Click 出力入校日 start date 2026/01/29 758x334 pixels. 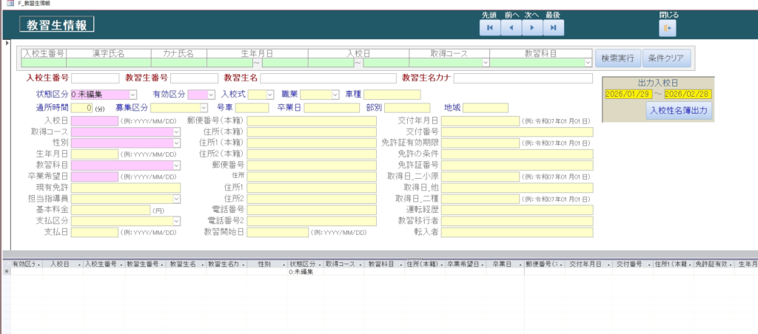(x=628, y=94)
